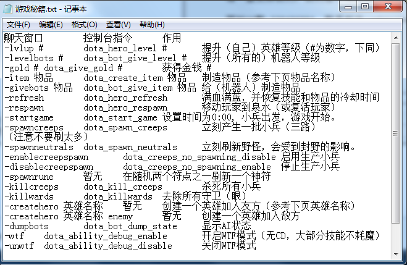Image resolution: width=407 pixels, height=265 pixels.
Task: Click the text '去除所有守卫(眼)'
Action: 204,196
